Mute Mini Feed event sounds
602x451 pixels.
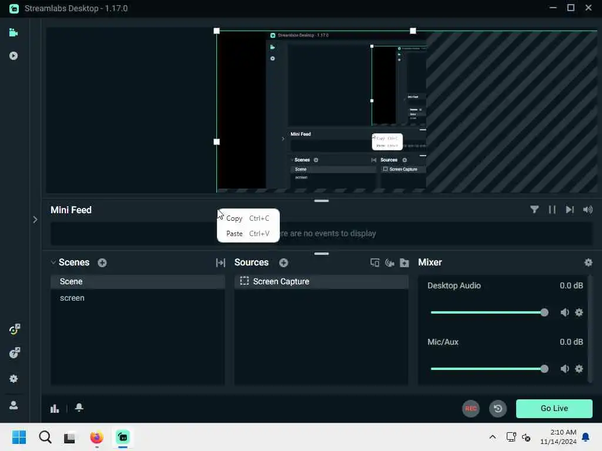(588, 210)
